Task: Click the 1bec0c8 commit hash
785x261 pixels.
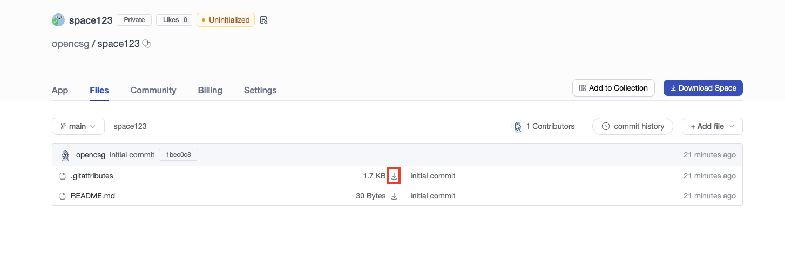Action: [x=178, y=155]
